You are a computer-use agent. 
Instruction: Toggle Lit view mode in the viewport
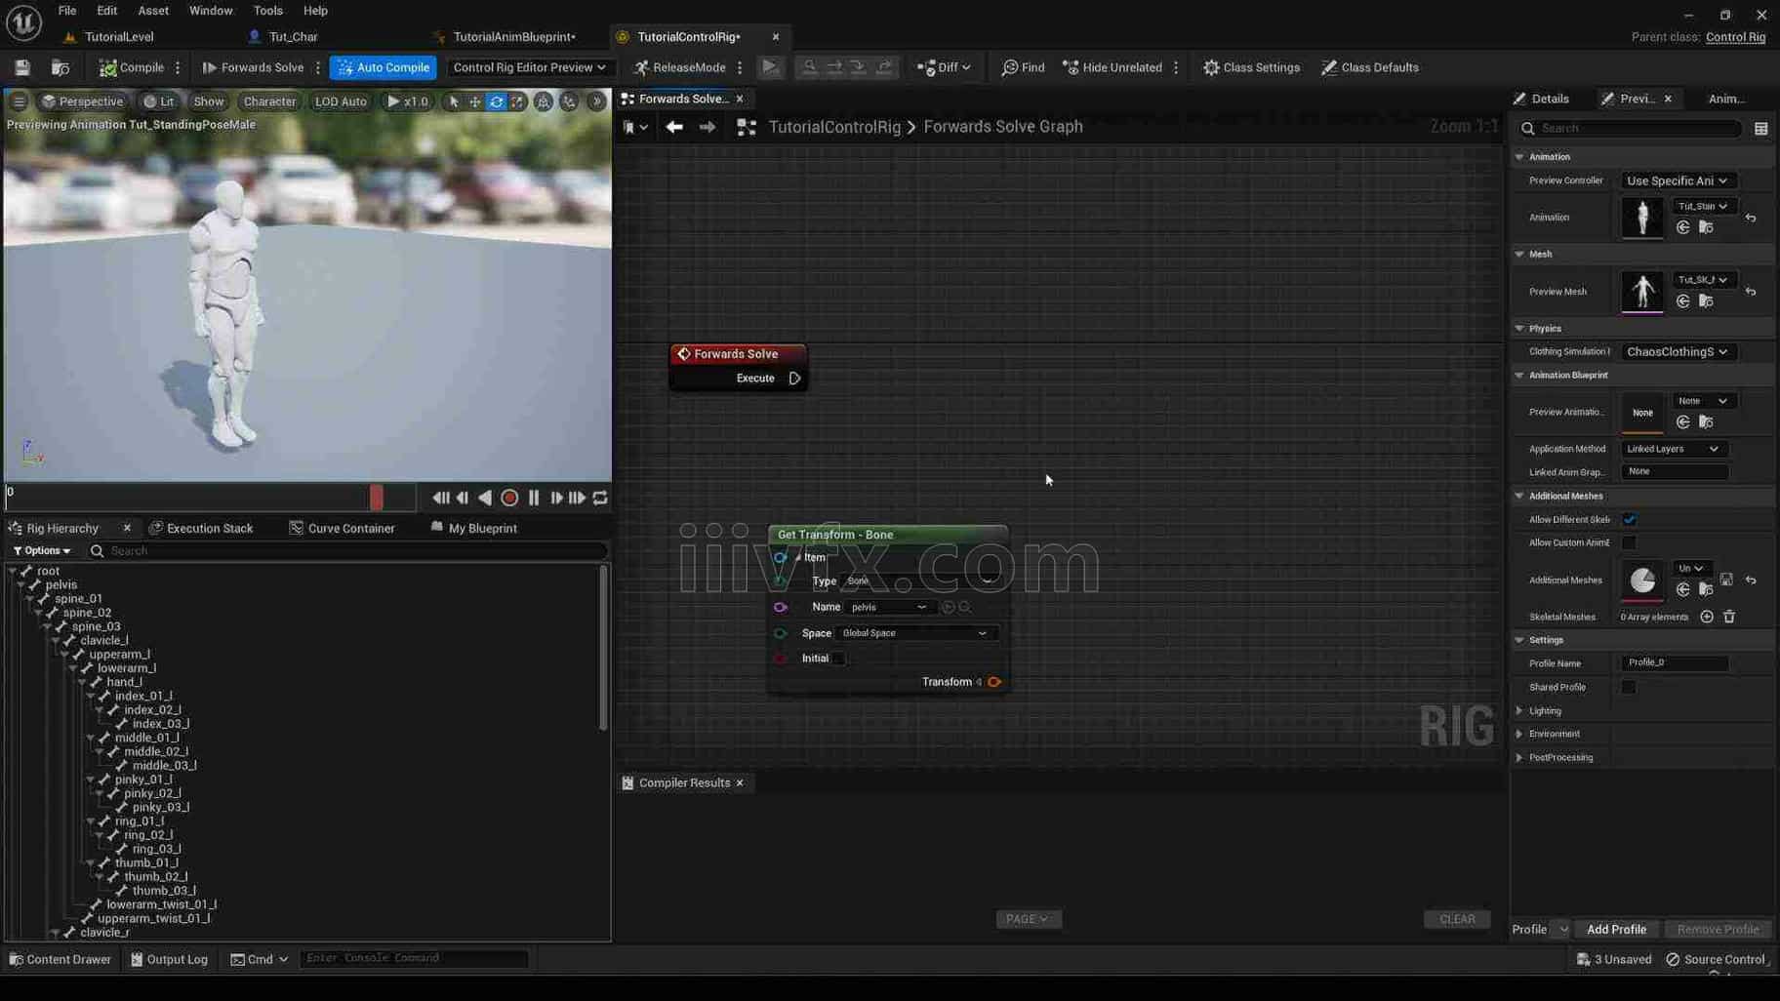pyautogui.click(x=159, y=101)
